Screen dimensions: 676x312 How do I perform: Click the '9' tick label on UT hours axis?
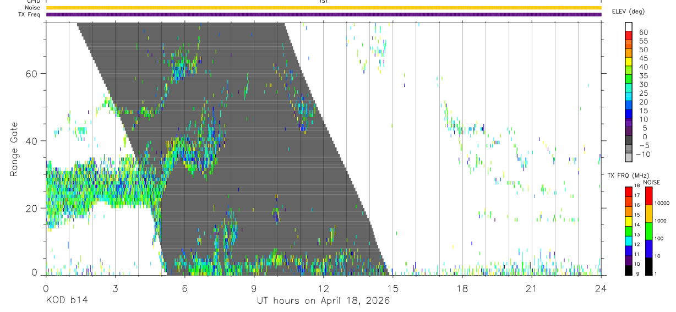pyautogui.click(x=254, y=288)
